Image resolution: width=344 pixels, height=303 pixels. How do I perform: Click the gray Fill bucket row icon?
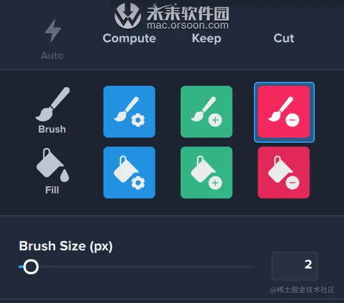point(53,165)
